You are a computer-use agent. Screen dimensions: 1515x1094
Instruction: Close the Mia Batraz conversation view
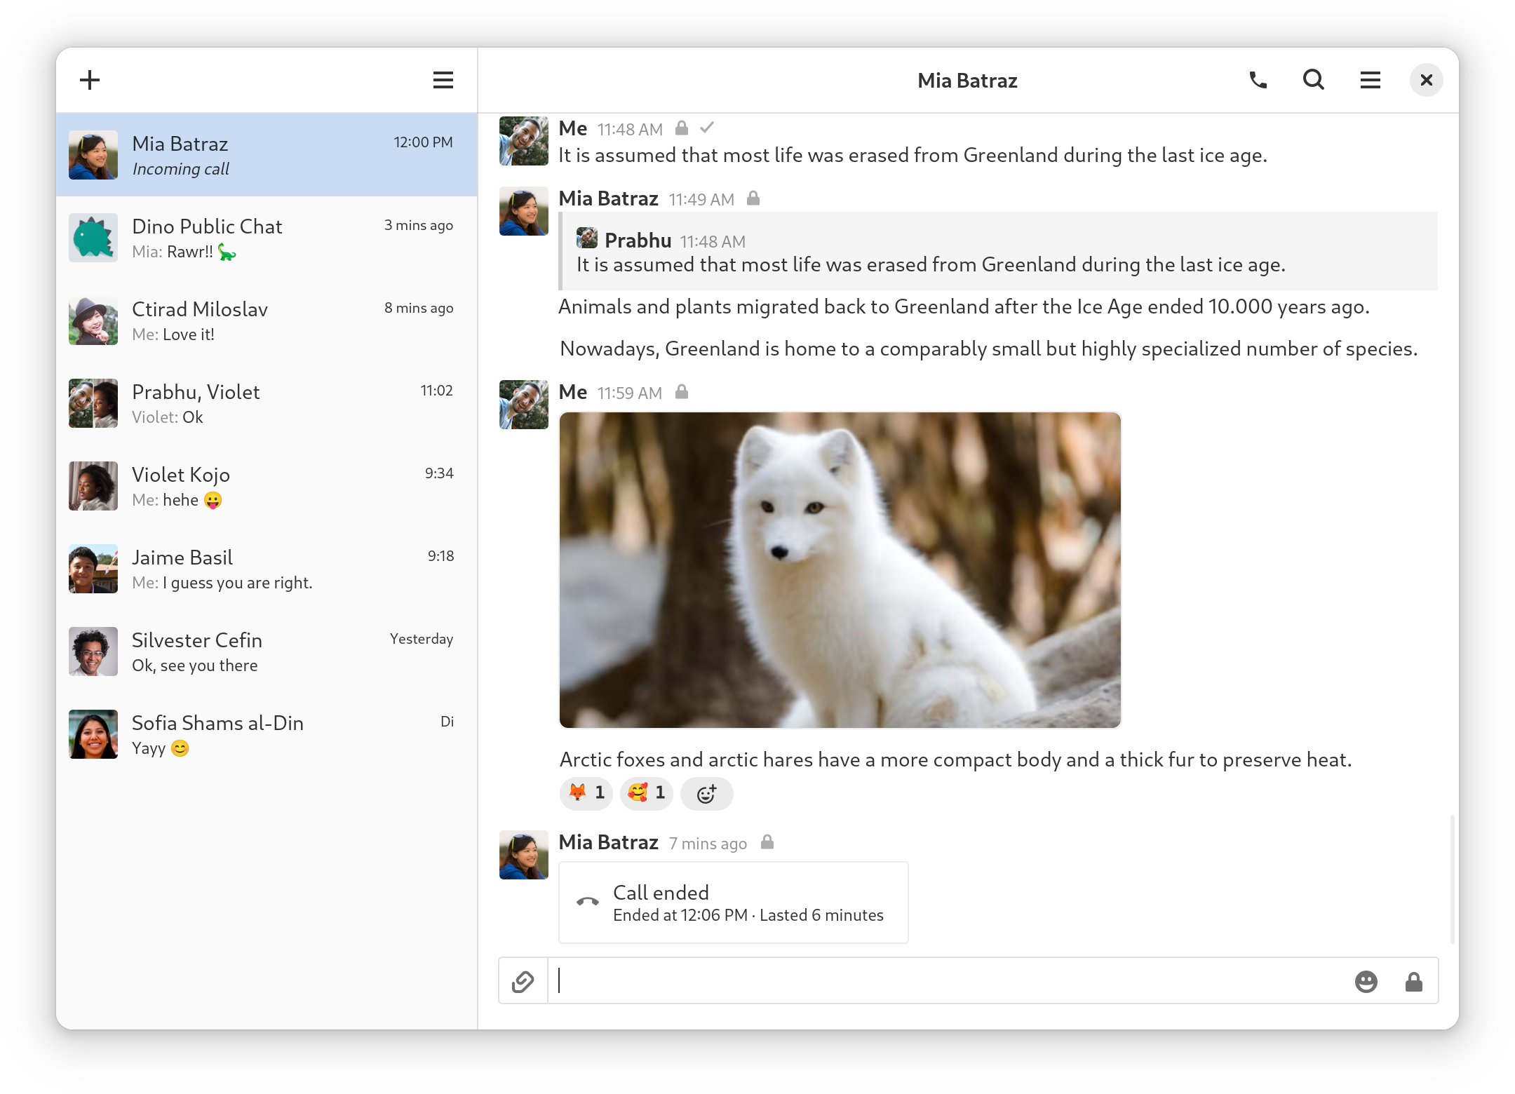[1426, 79]
